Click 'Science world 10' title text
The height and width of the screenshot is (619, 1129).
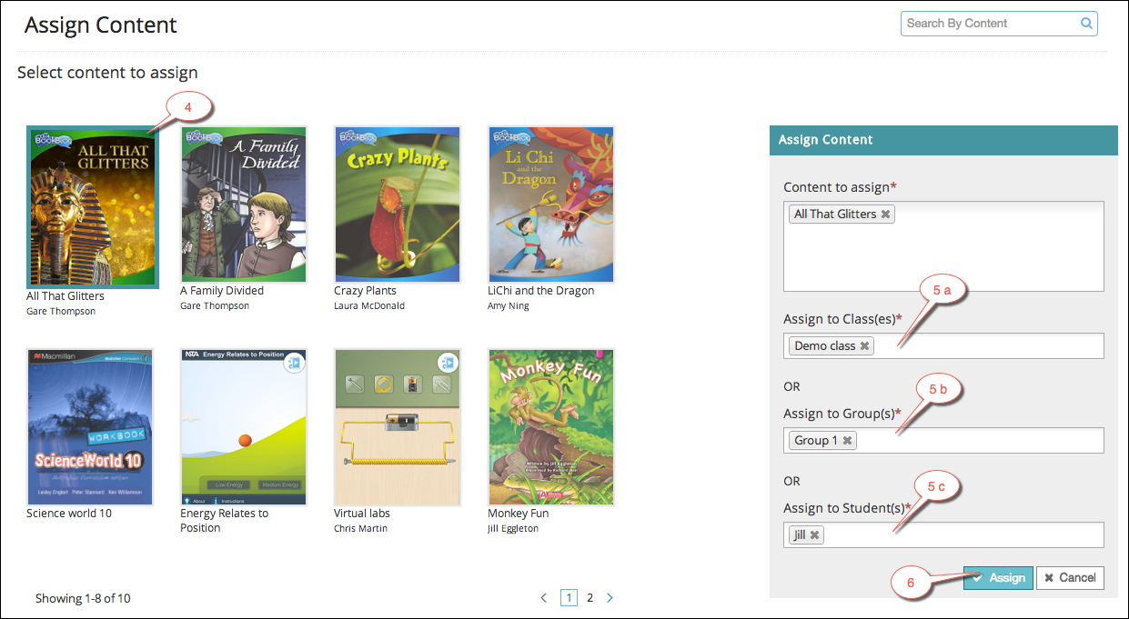[69, 514]
